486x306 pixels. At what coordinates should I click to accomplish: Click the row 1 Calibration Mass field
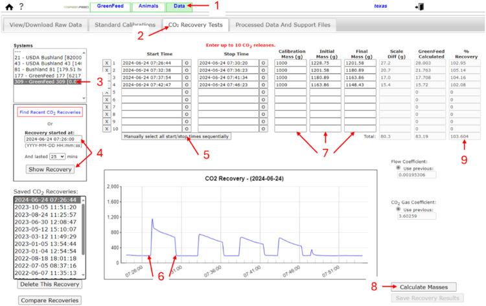290,63
